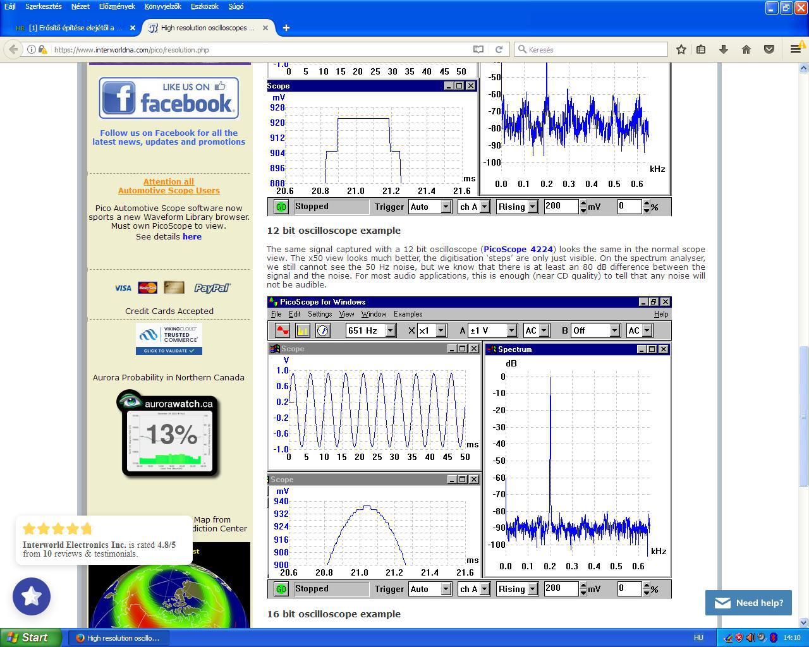Click the page vertical scrollbar thumb
The width and height of the screenshot is (809, 647).
[x=804, y=416]
